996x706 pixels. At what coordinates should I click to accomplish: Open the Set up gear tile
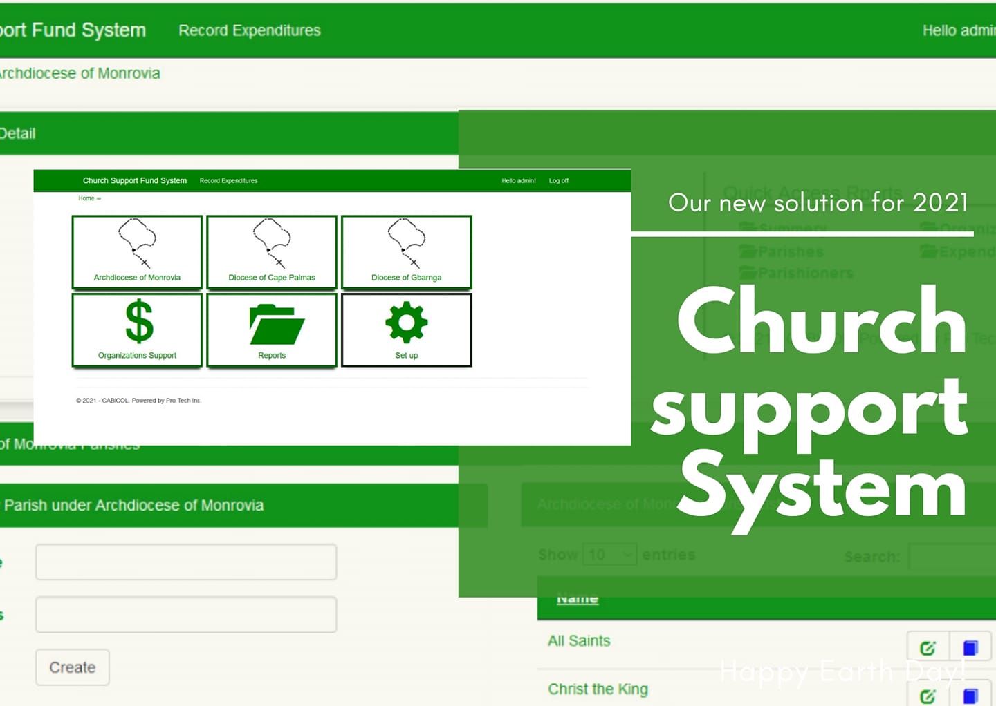407,330
